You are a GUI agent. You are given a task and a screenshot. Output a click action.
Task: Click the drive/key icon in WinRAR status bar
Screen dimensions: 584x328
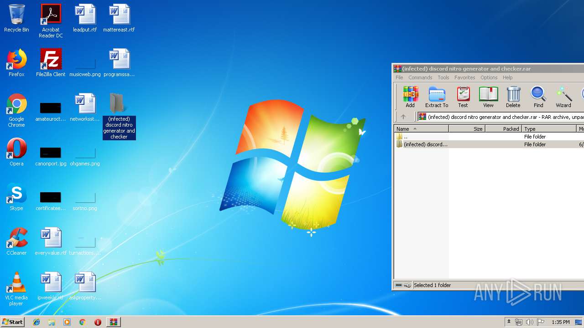click(403, 285)
